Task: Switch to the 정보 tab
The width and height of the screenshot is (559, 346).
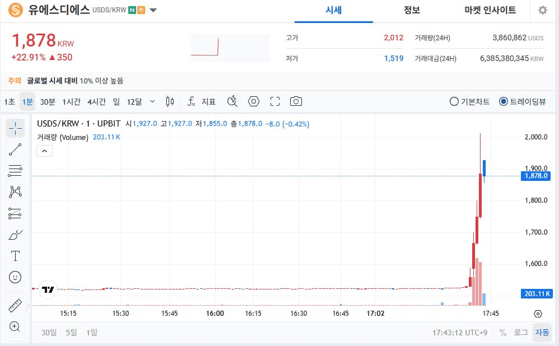Action: [x=412, y=11]
